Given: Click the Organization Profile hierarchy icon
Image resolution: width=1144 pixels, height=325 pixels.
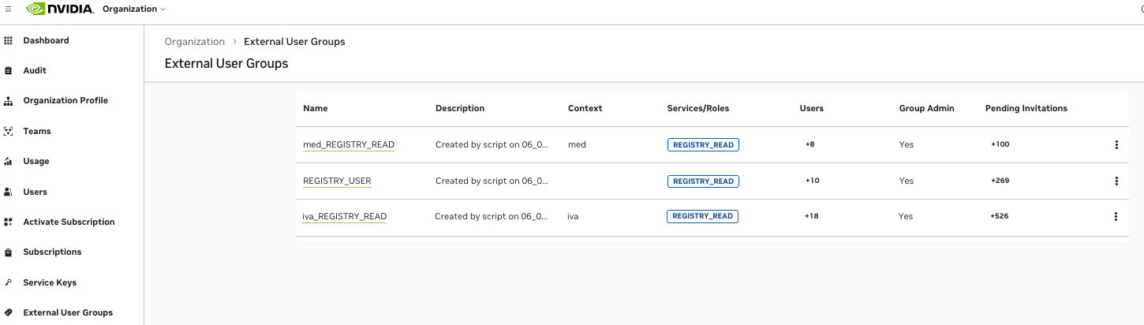Looking at the screenshot, I should (9, 101).
